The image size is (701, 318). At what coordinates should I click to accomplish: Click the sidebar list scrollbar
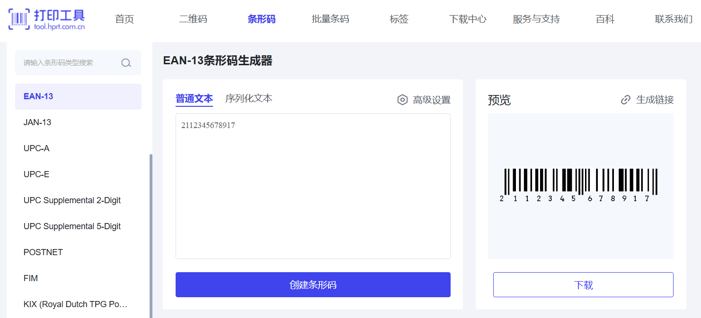point(151,236)
